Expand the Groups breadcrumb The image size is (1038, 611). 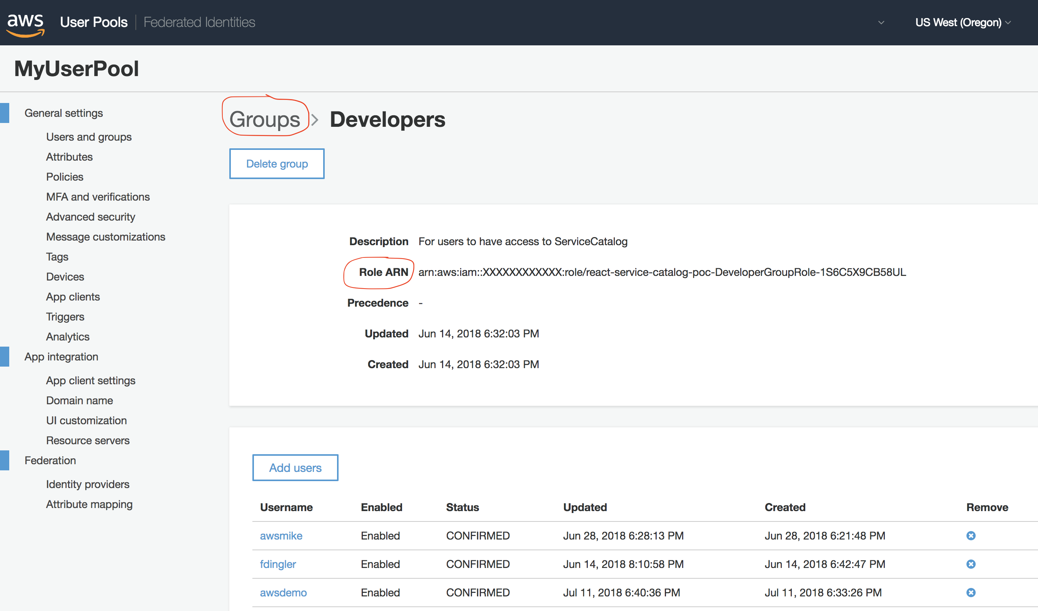click(315, 120)
